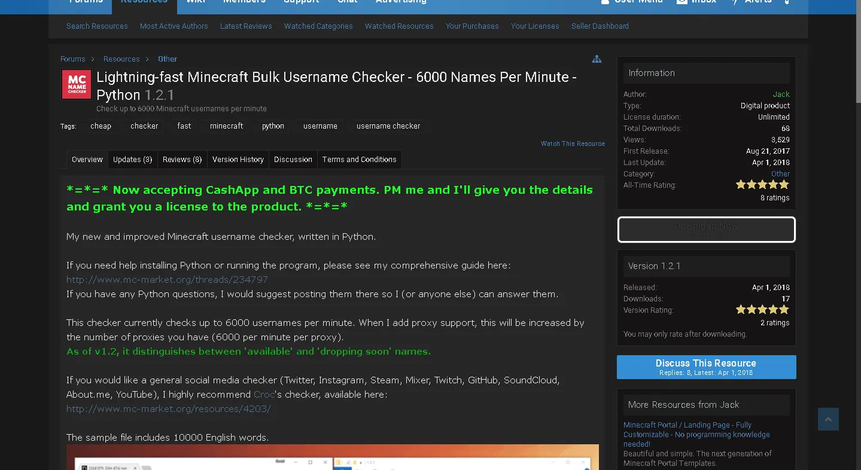This screenshot has width=861, height=470.
Task: Open author Jack's profile link
Action: pos(781,94)
